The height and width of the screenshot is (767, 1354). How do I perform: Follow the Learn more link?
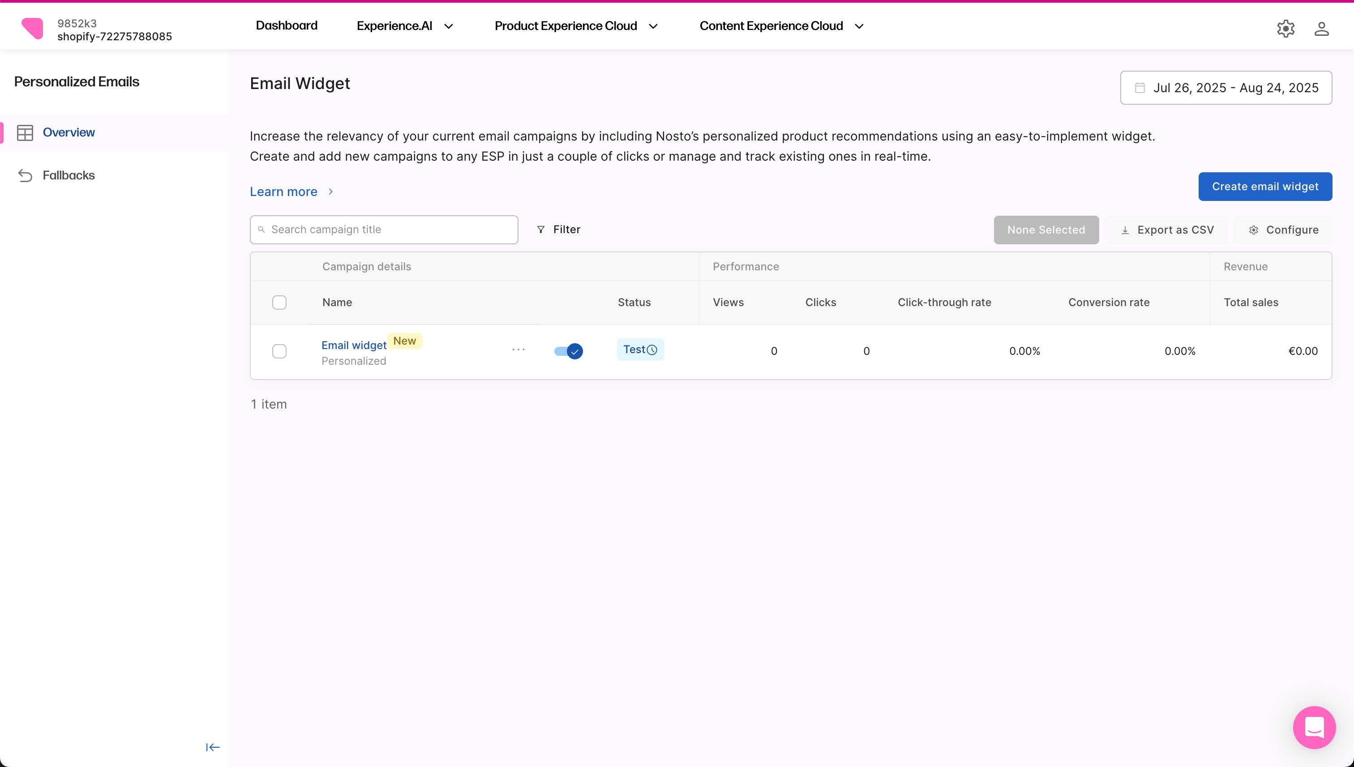coord(283,192)
